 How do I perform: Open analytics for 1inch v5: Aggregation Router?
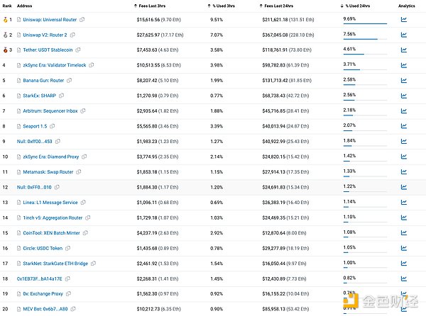(x=403, y=218)
